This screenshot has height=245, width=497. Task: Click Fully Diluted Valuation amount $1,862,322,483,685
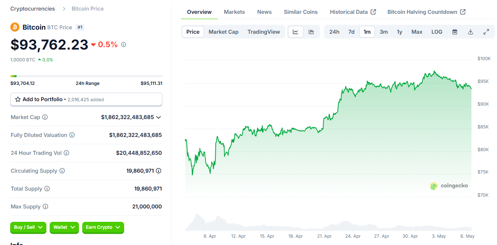click(136, 135)
